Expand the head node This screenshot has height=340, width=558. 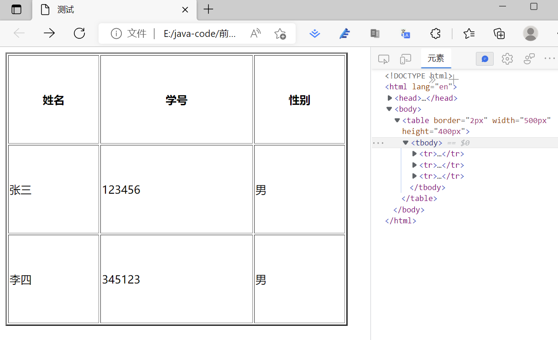pos(390,98)
